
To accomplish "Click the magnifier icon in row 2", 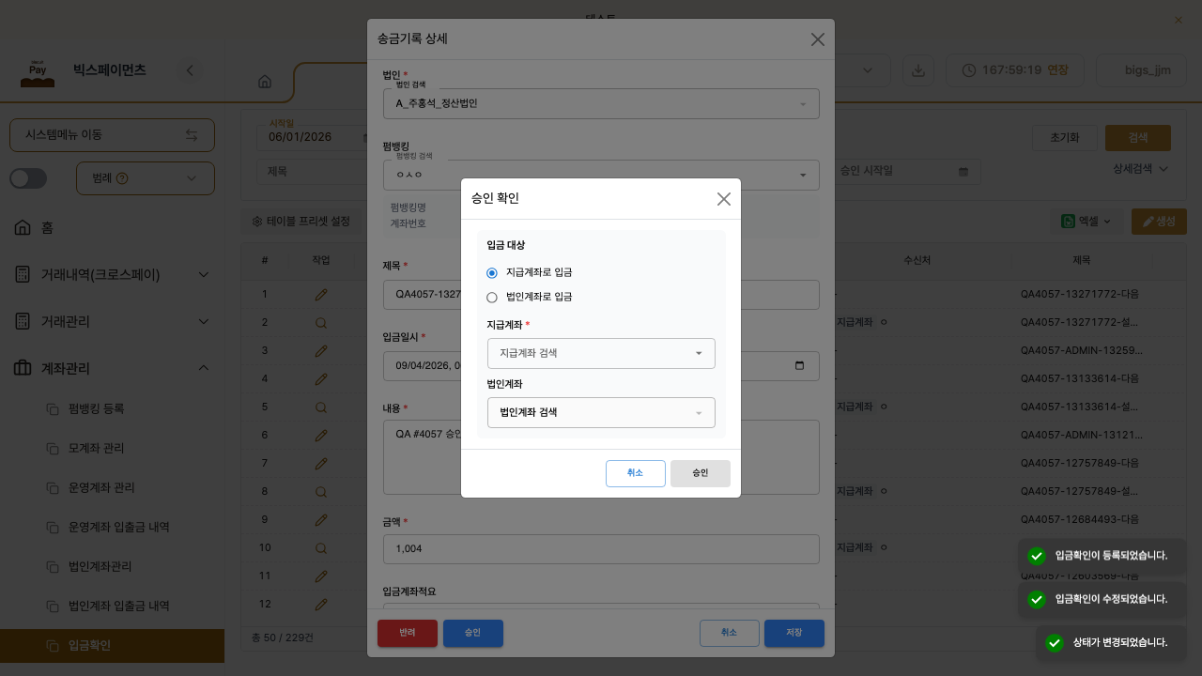I will [x=321, y=322].
